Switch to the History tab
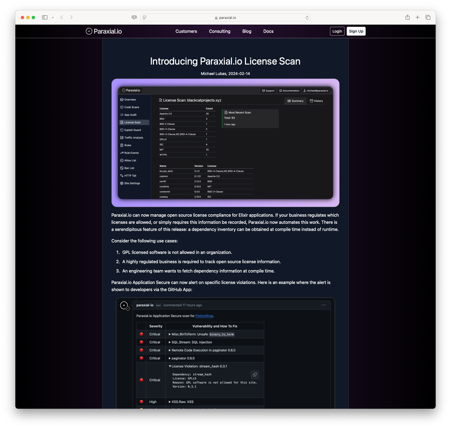The width and height of the screenshot is (451, 429). pyautogui.click(x=317, y=101)
